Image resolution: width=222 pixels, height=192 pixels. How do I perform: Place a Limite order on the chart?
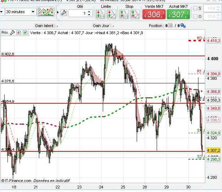tap(112, 14)
